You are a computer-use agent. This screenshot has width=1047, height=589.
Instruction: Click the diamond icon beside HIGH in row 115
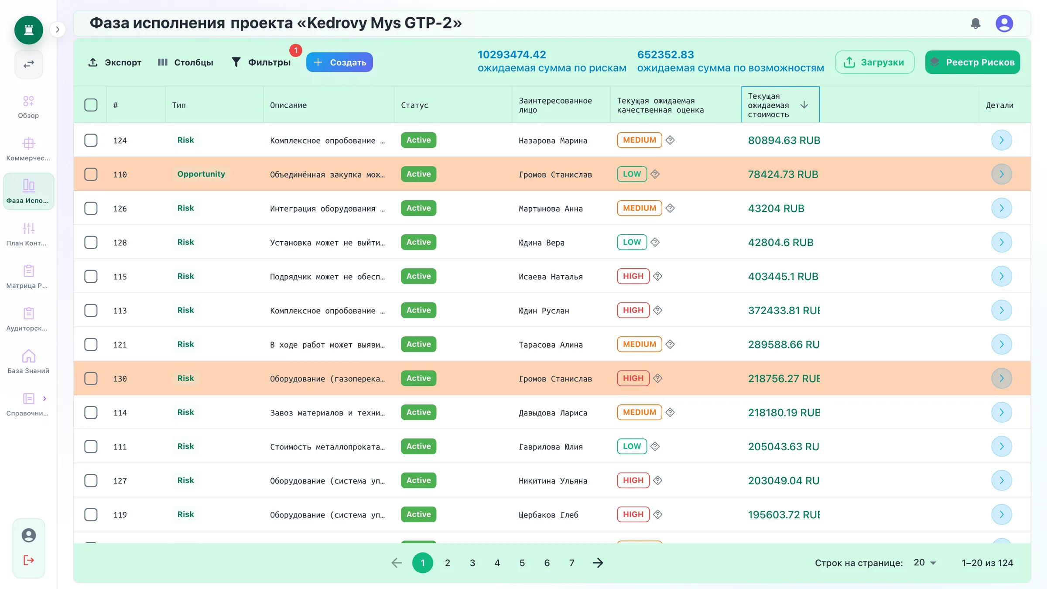tap(658, 276)
